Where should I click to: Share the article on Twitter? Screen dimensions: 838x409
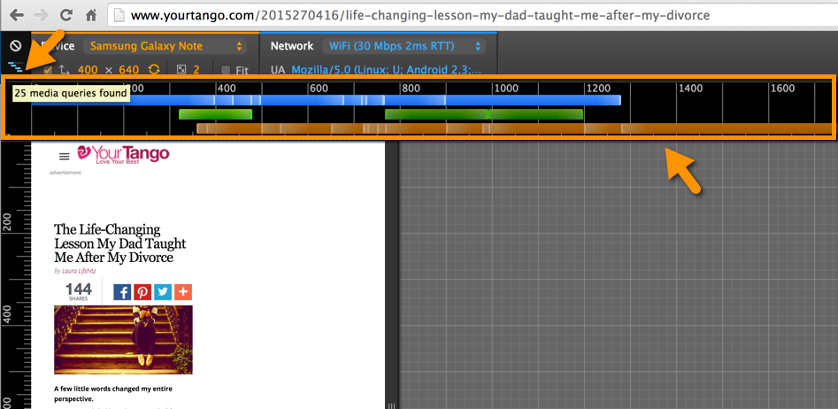[163, 292]
